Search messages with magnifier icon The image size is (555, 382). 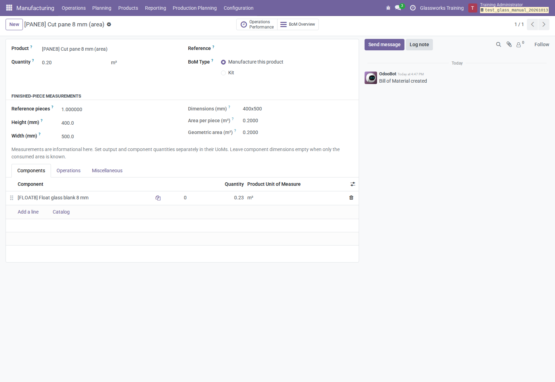click(x=498, y=44)
